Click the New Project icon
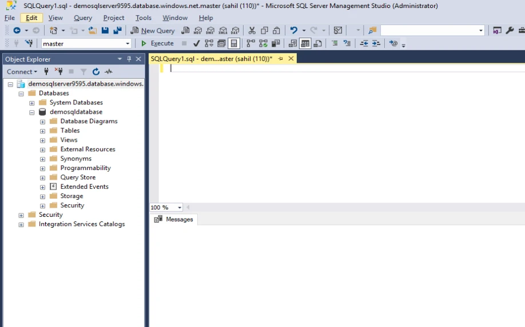 click(x=53, y=30)
